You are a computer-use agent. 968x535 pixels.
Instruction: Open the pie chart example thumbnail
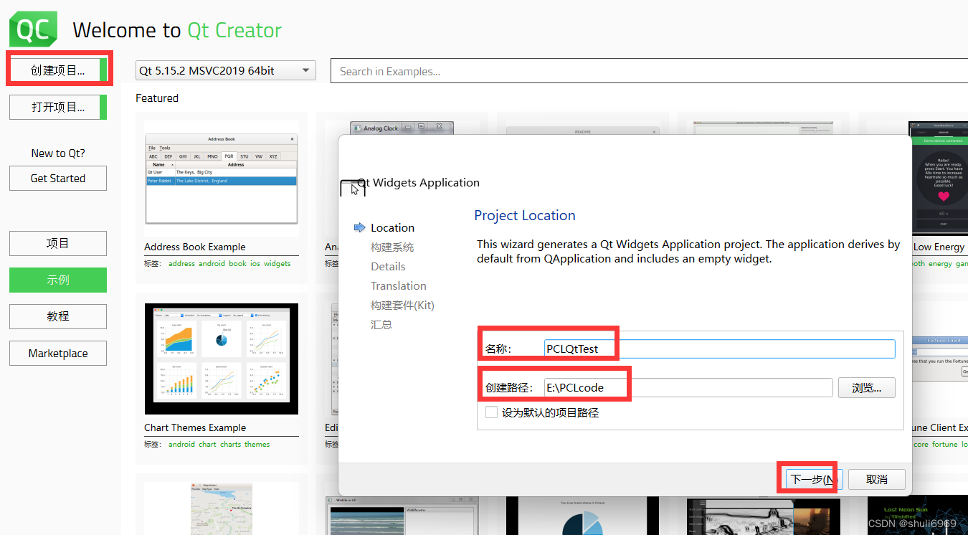[x=583, y=516]
